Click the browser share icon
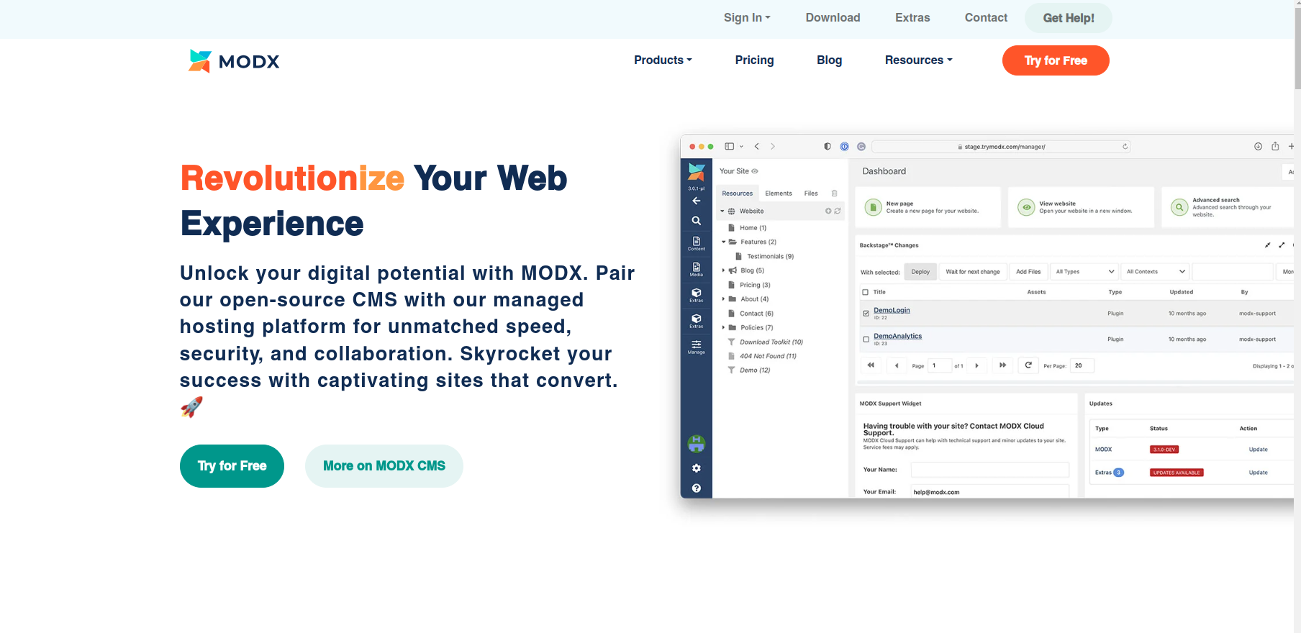1301x633 pixels. coord(1275,147)
